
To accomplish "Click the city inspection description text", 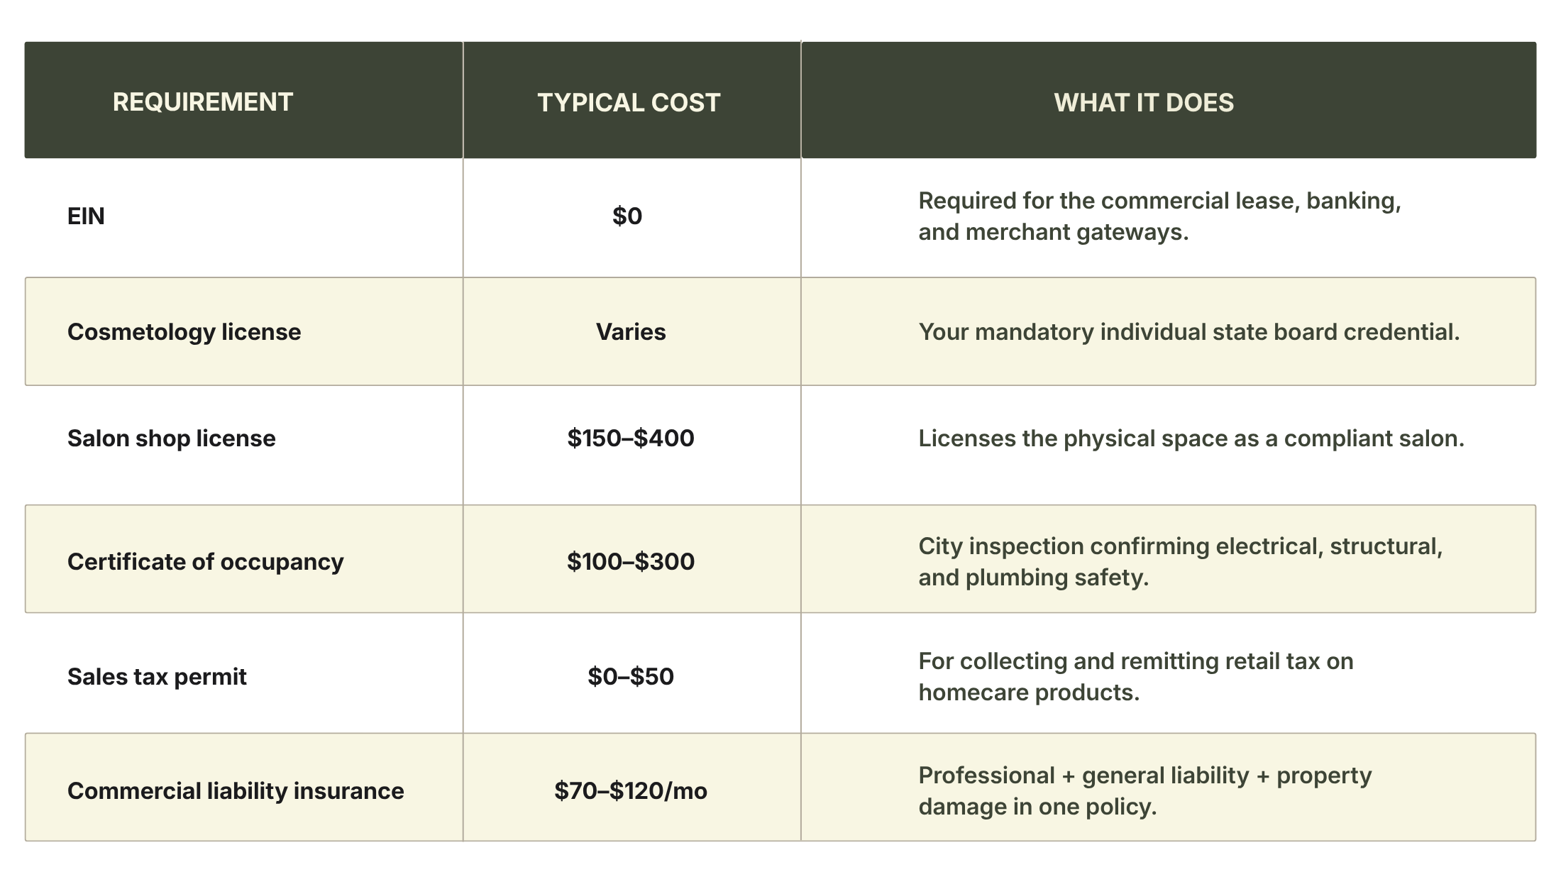I will click(1180, 562).
